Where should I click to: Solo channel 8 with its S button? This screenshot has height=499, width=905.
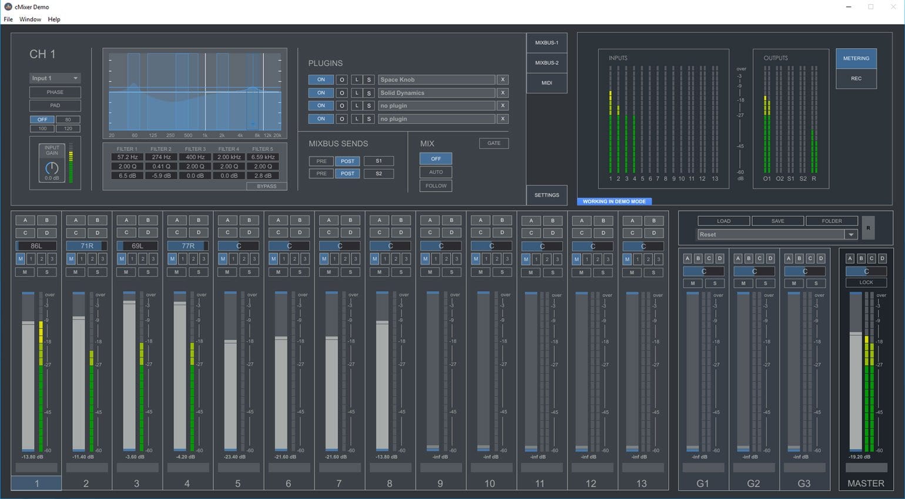[x=401, y=272]
